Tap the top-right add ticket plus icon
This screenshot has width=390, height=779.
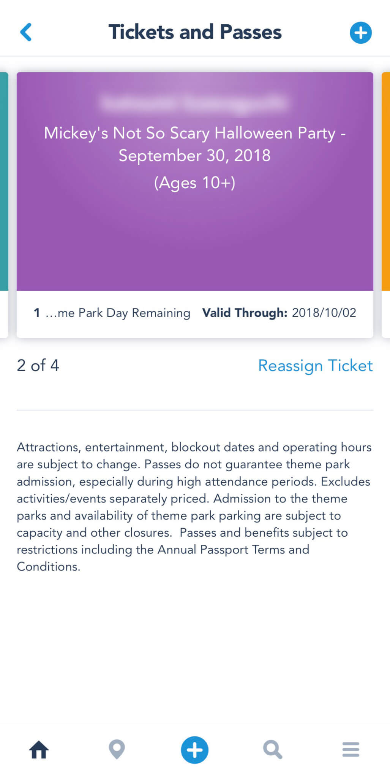coord(360,33)
